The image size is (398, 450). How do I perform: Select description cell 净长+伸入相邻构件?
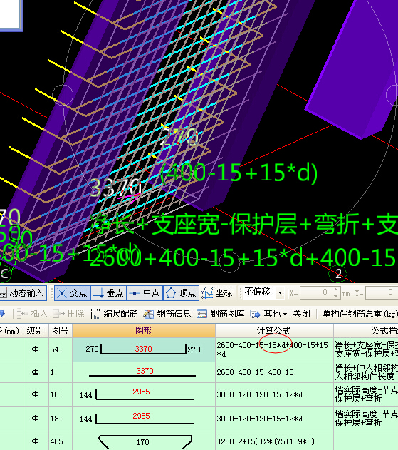click(366, 372)
